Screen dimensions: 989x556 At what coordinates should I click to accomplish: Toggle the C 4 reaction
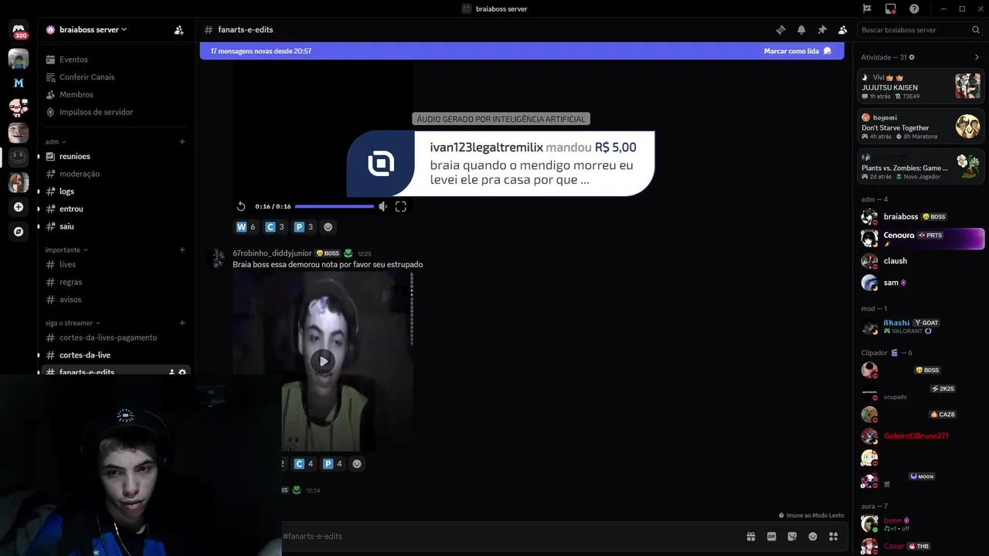click(304, 464)
